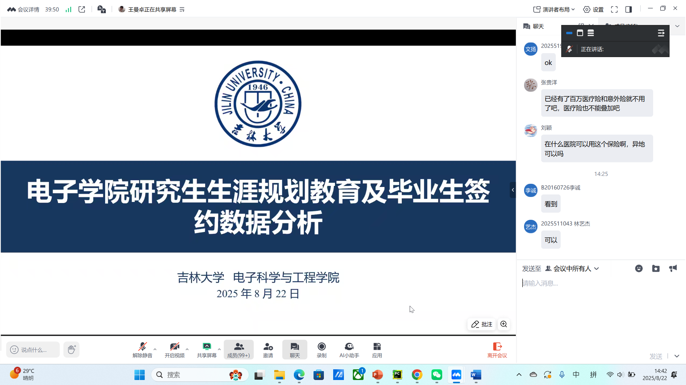Image resolution: width=686 pixels, height=385 pixels.
Task: Click the 批注 annotate button
Action: 482,324
